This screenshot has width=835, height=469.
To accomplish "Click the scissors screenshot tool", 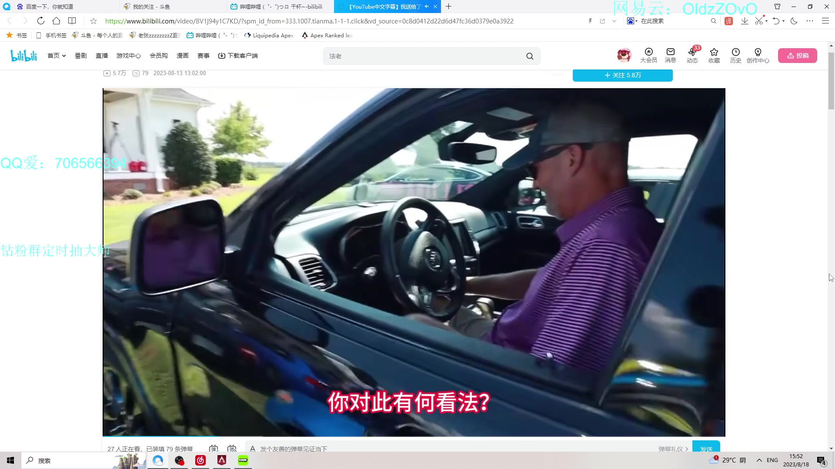I will tap(759, 21).
